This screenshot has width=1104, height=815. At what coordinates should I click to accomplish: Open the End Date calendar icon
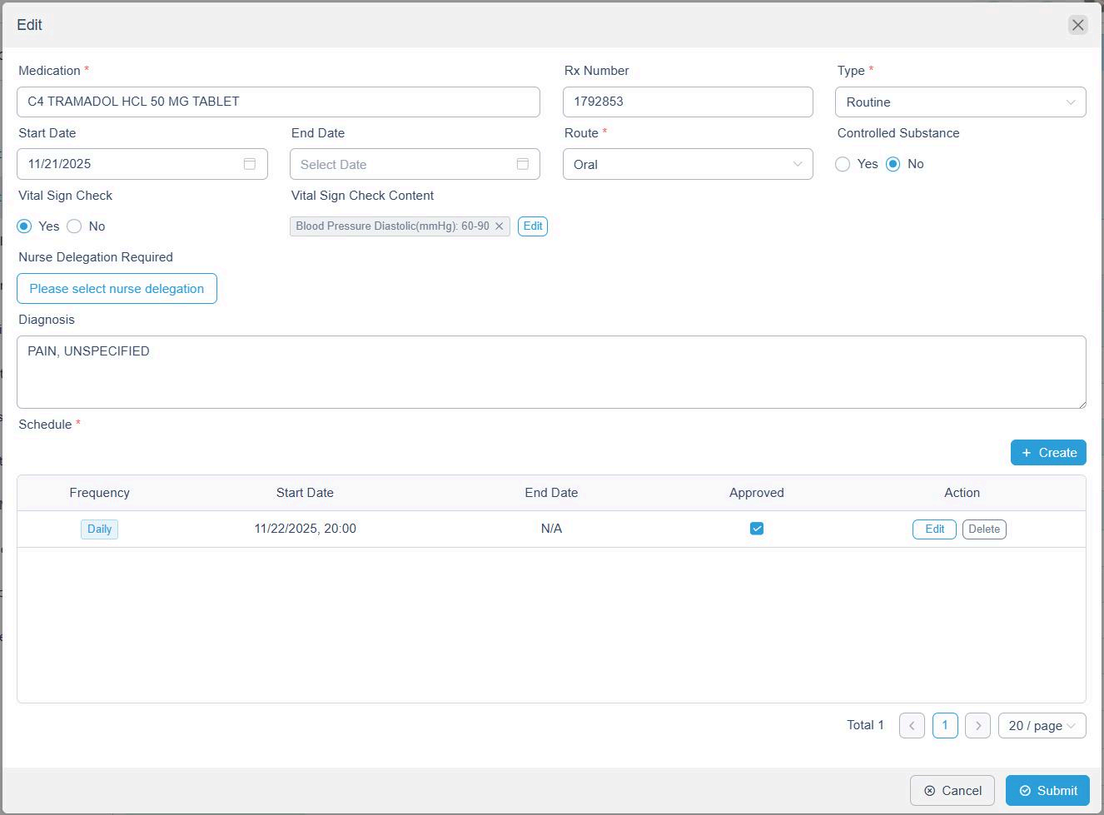coord(522,164)
